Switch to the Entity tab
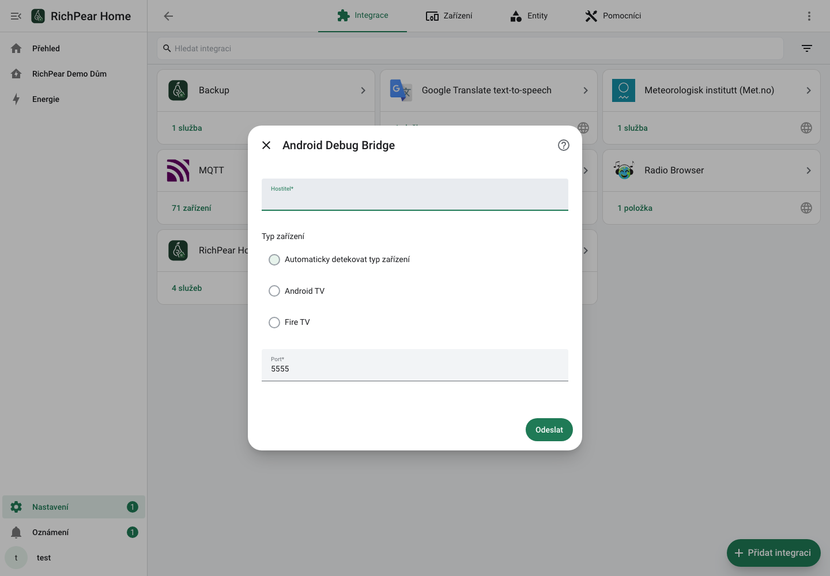Viewport: 830px width, 576px height. pos(529,16)
